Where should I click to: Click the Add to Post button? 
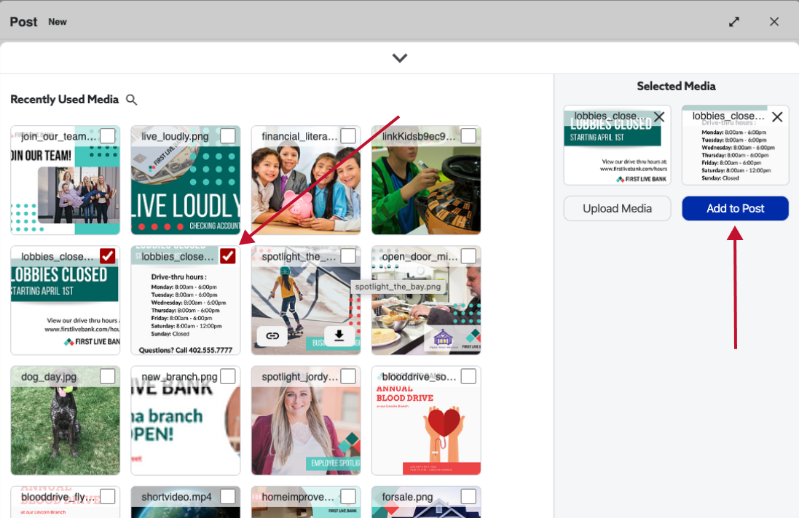pos(735,208)
